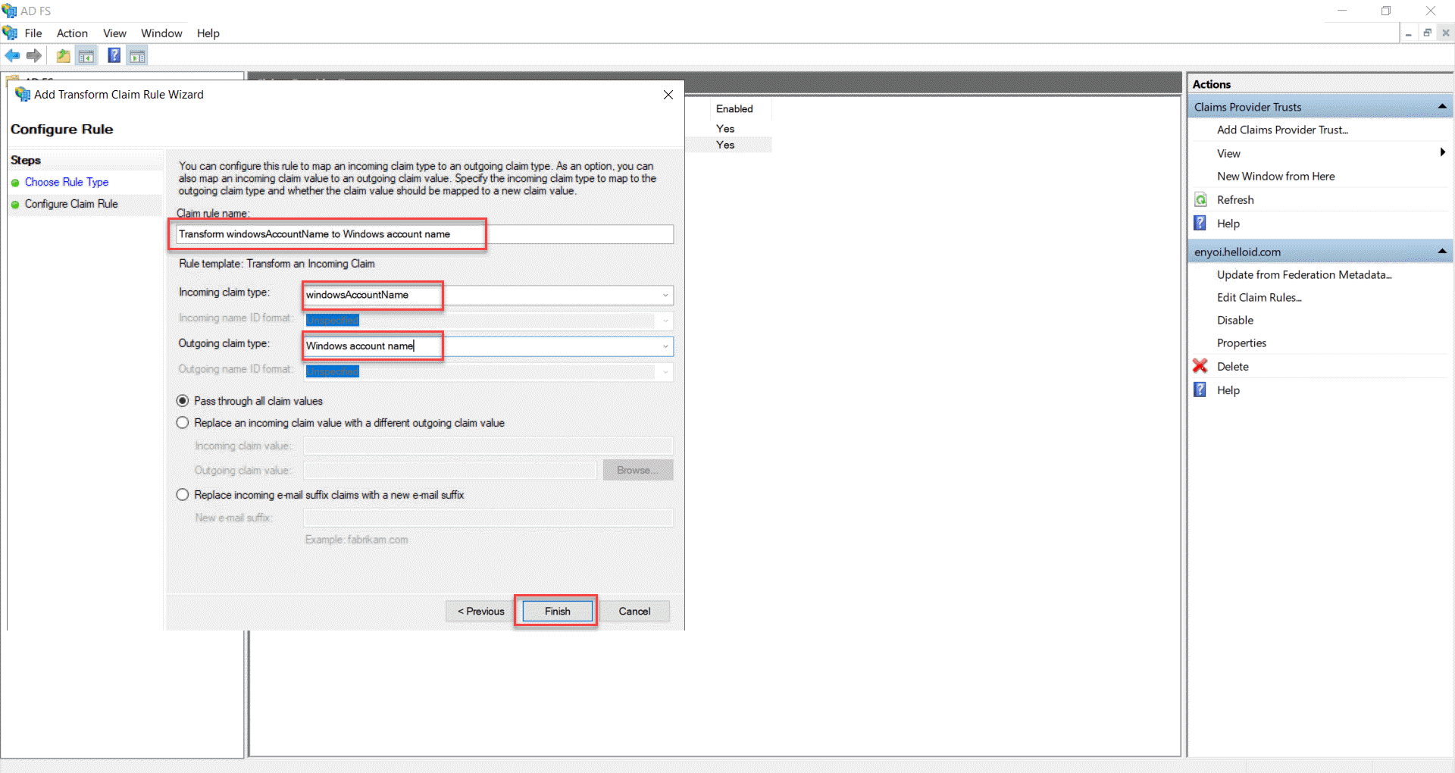Click the Help icon under enyoi.helloid.com

pos(1200,390)
